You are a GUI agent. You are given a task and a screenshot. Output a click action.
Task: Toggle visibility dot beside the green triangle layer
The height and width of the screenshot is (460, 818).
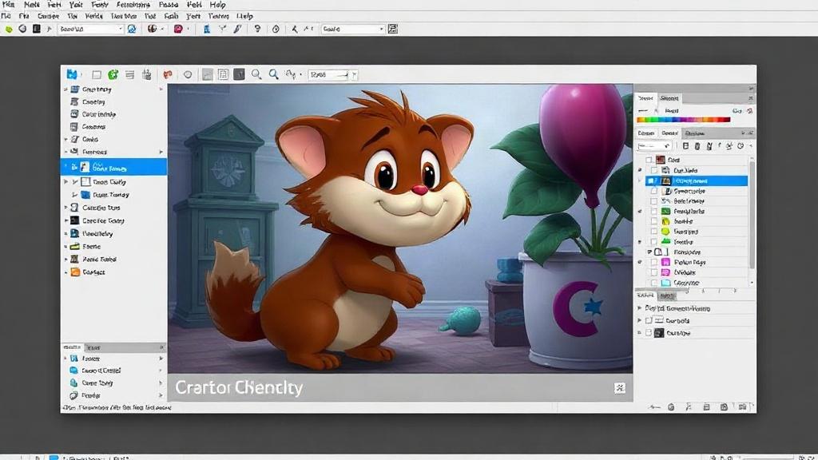pos(640,242)
